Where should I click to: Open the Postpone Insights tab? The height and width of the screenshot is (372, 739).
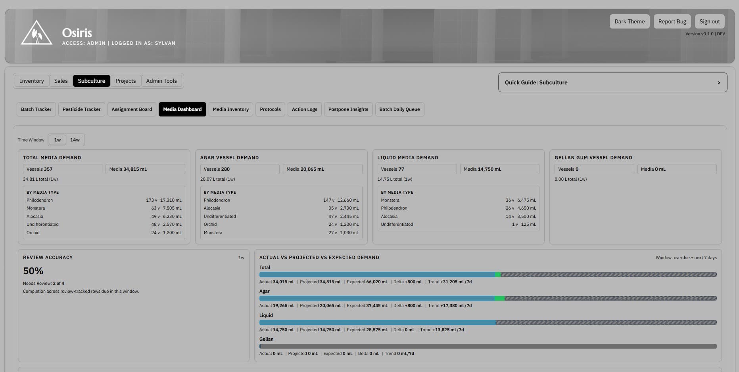348,109
